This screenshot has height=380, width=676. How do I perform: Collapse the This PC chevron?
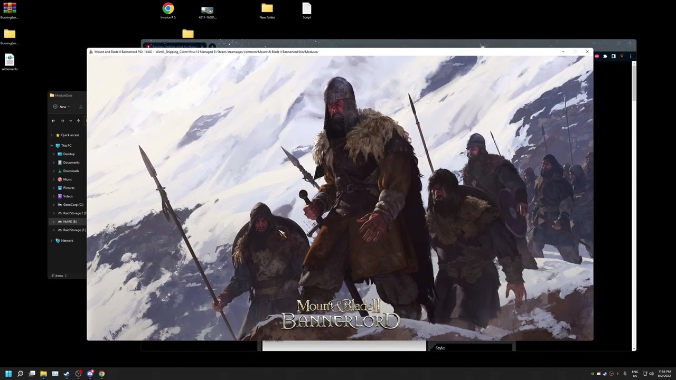pos(51,146)
